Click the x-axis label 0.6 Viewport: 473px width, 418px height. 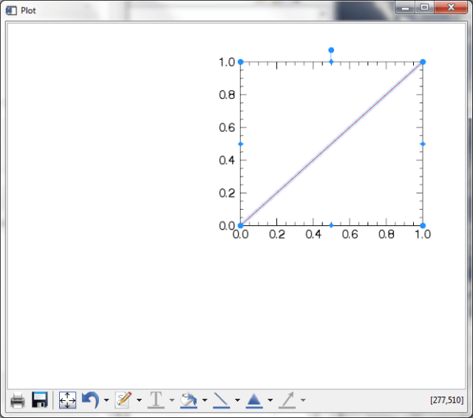coord(350,234)
